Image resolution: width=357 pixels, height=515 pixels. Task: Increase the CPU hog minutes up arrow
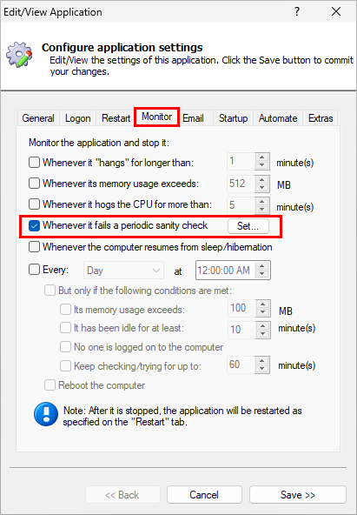click(262, 201)
